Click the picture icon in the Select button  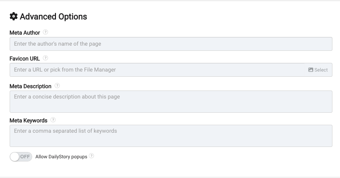tap(311, 70)
